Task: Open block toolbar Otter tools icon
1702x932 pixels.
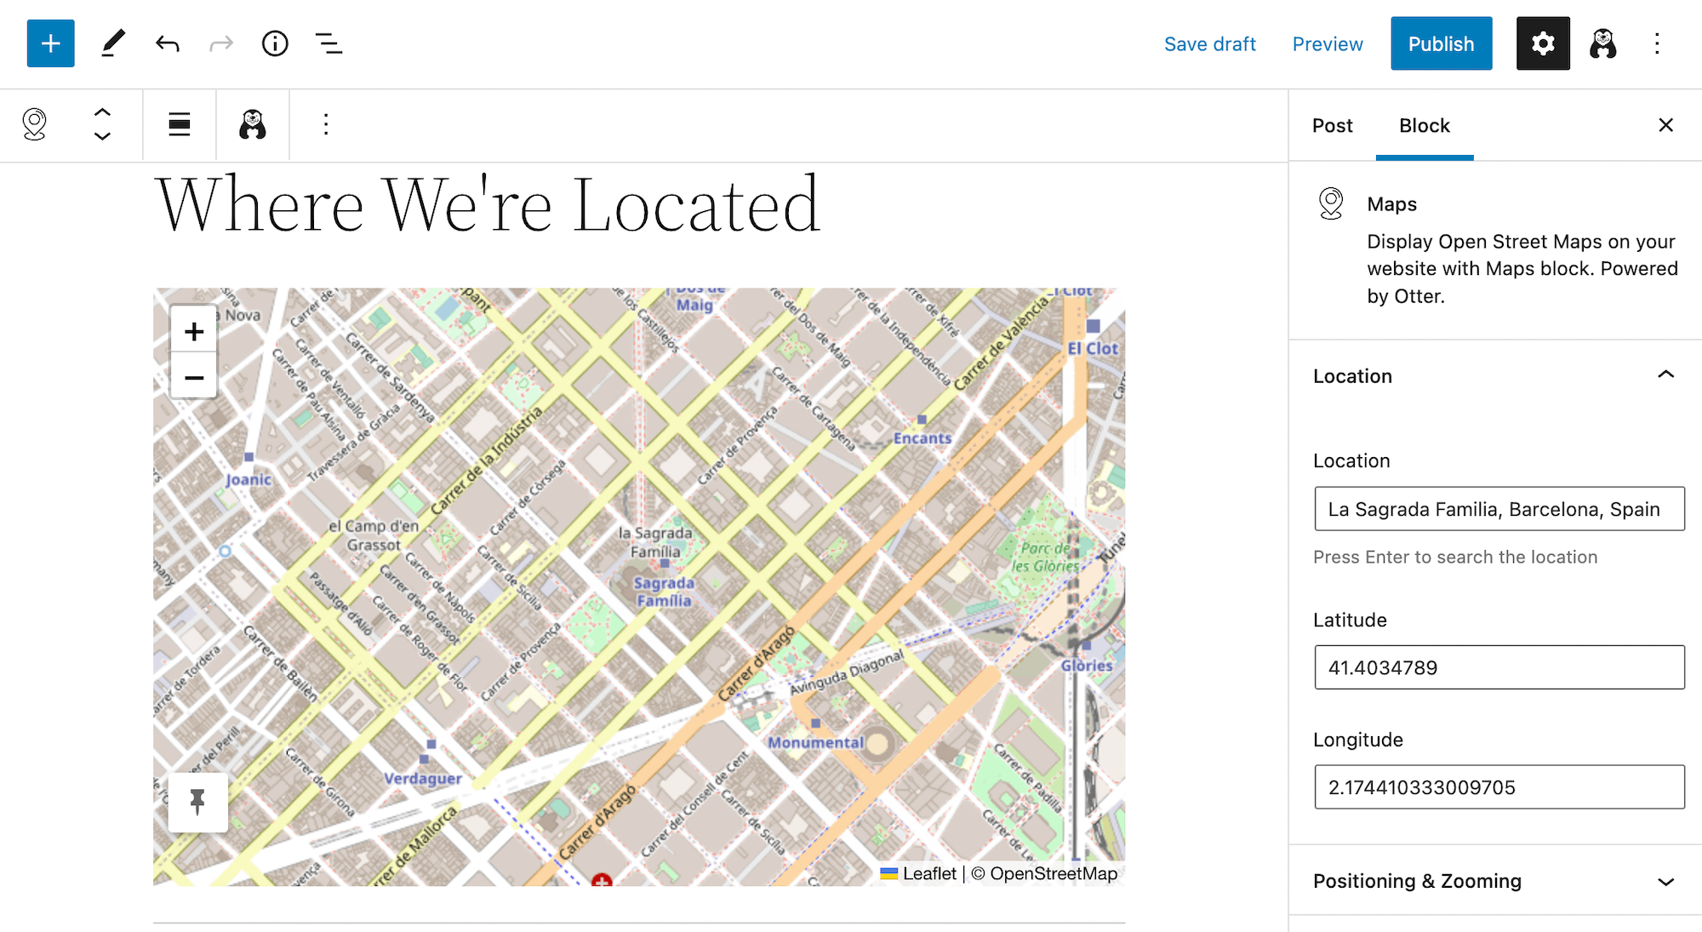Action: point(253,125)
